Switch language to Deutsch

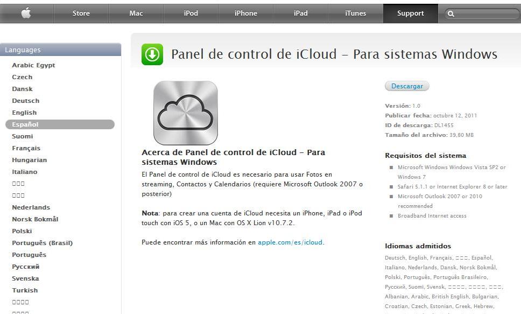(x=26, y=100)
